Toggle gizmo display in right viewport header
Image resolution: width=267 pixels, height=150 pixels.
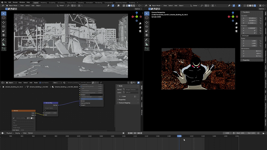(x=234, y=6)
